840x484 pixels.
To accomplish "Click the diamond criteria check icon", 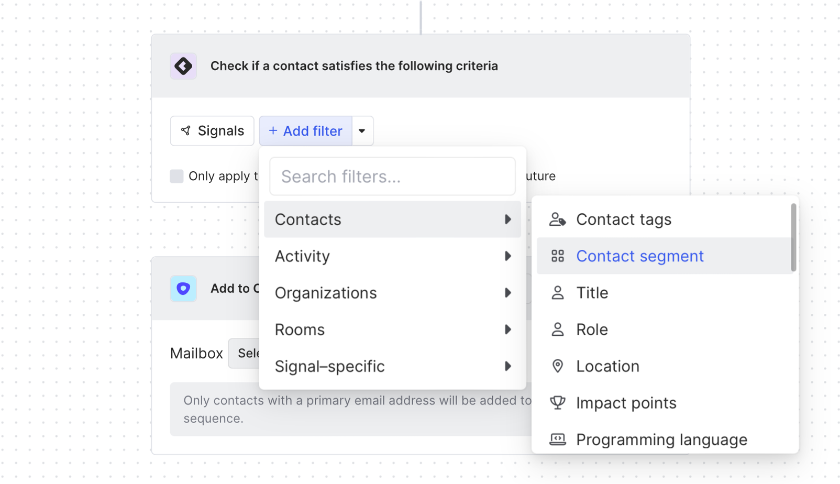I will (183, 66).
